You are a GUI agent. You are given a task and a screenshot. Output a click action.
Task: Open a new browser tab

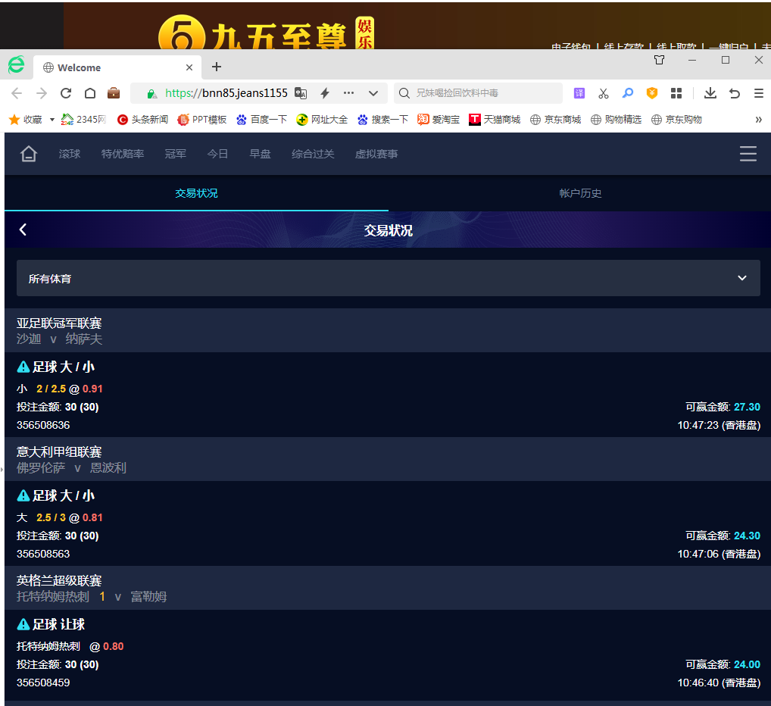(217, 67)
